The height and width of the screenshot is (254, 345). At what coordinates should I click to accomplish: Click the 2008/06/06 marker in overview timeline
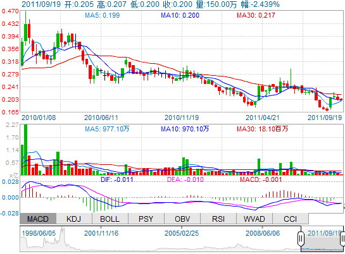[x=263, y=233]
